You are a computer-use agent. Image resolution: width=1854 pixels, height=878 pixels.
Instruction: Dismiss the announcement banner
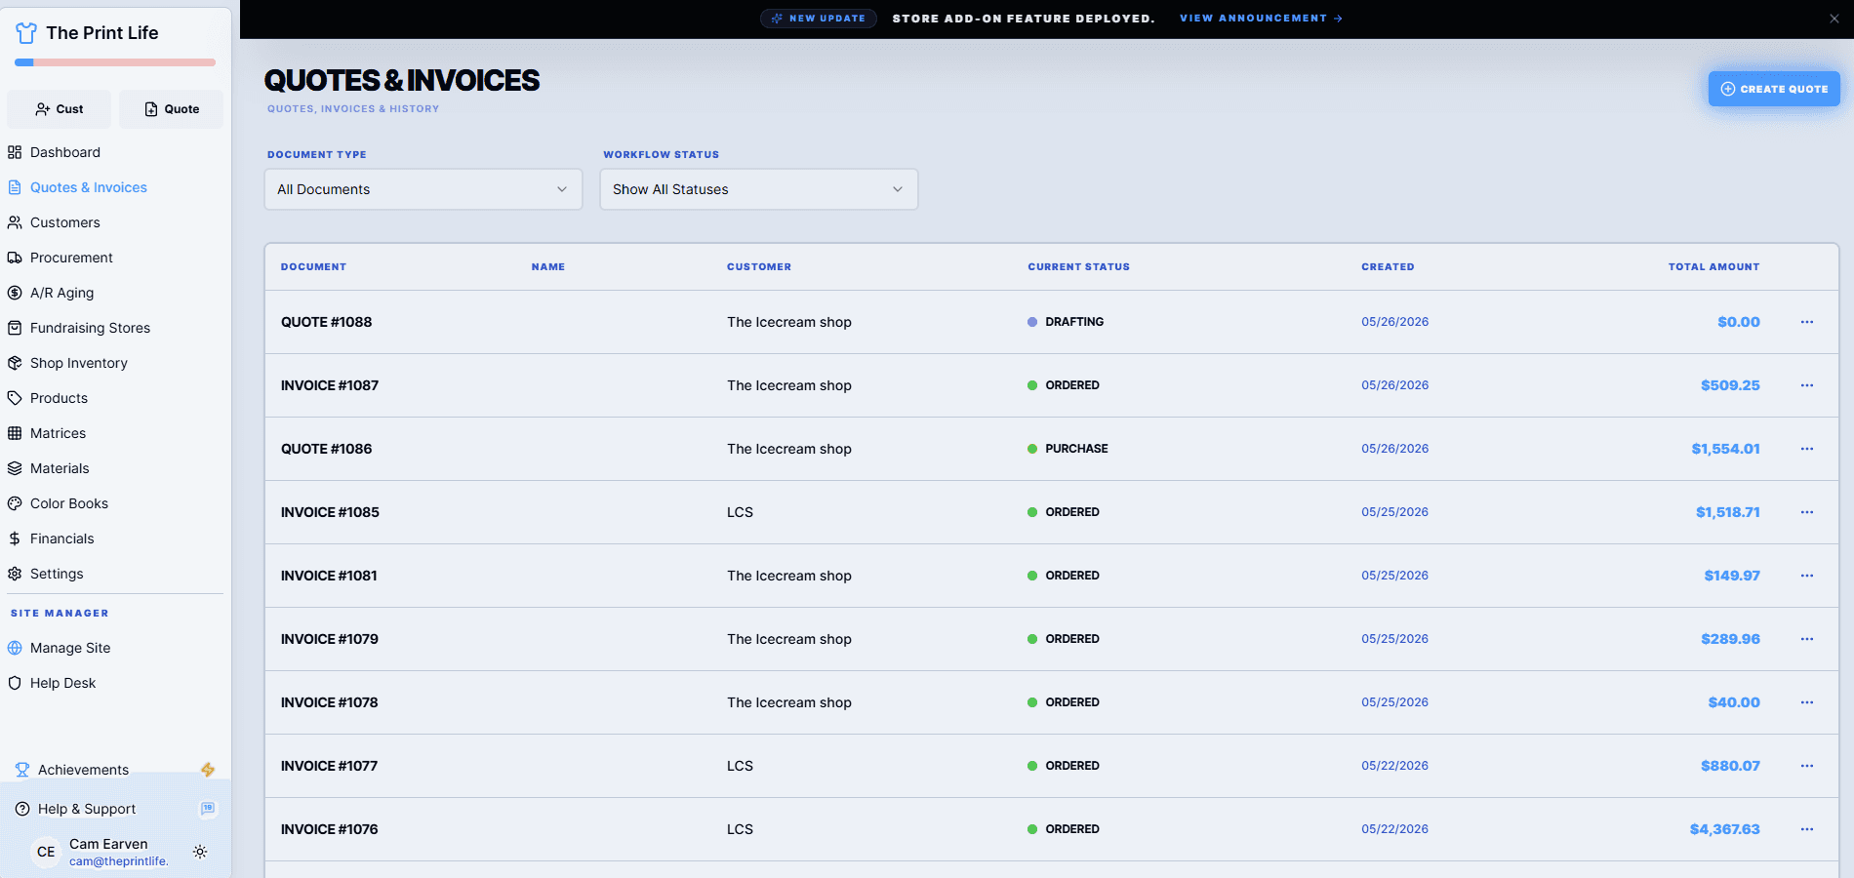[x=1834, y=19]
